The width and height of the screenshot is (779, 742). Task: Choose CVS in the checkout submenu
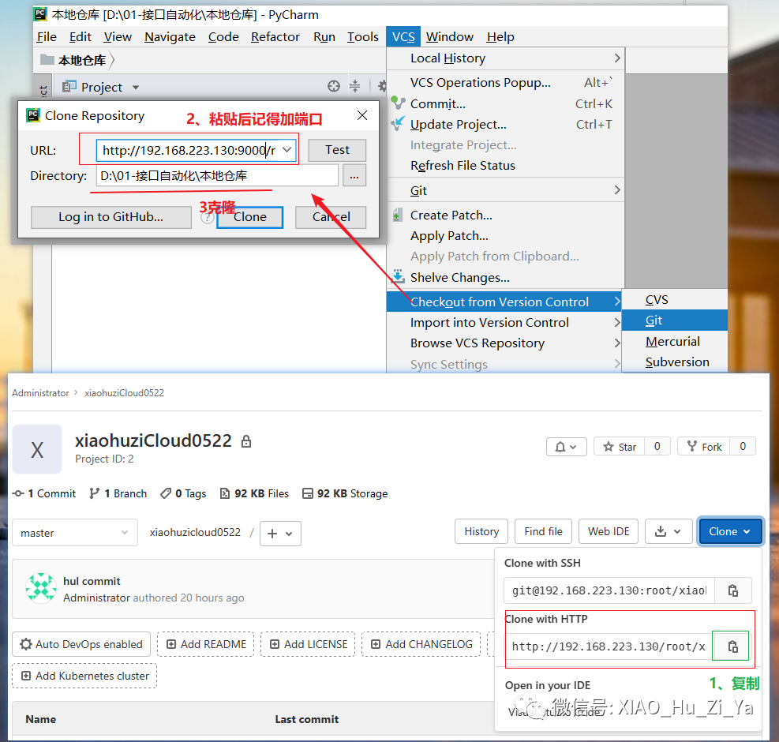[675, 300]
